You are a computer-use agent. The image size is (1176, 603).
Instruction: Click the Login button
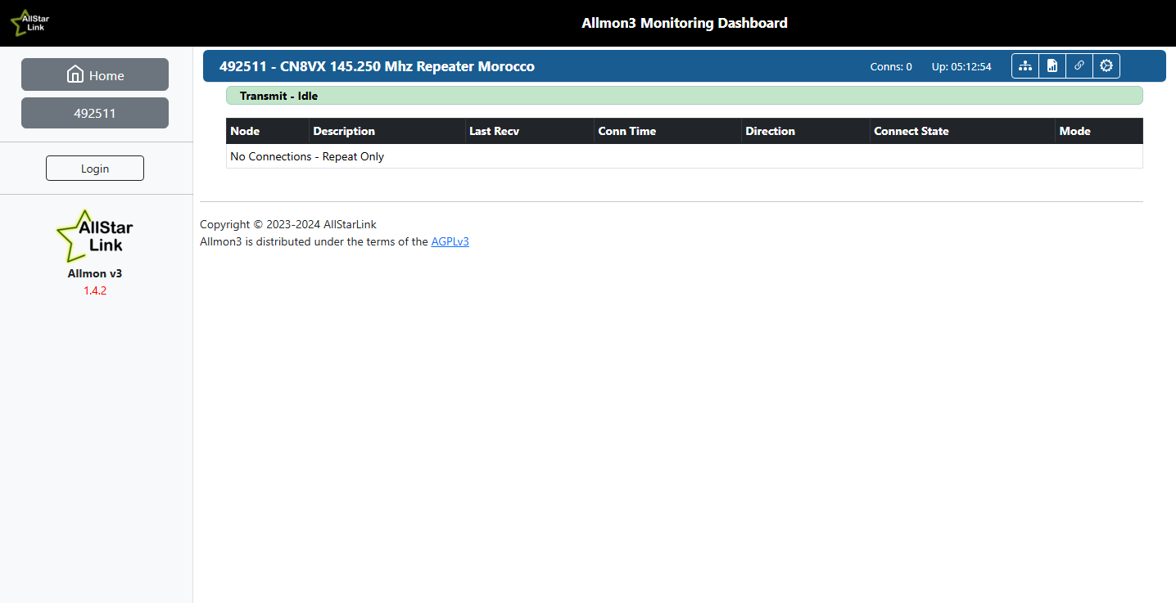95,168
